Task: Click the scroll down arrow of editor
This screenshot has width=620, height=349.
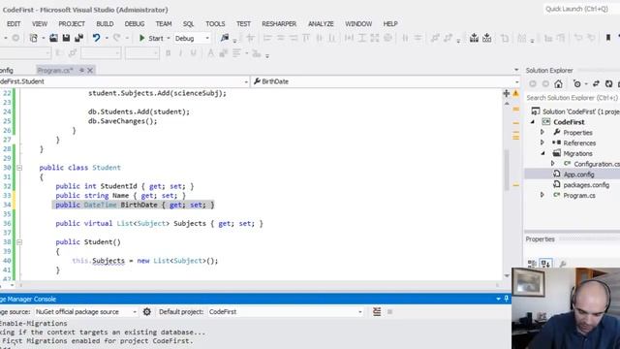Action: pos(507,275)
